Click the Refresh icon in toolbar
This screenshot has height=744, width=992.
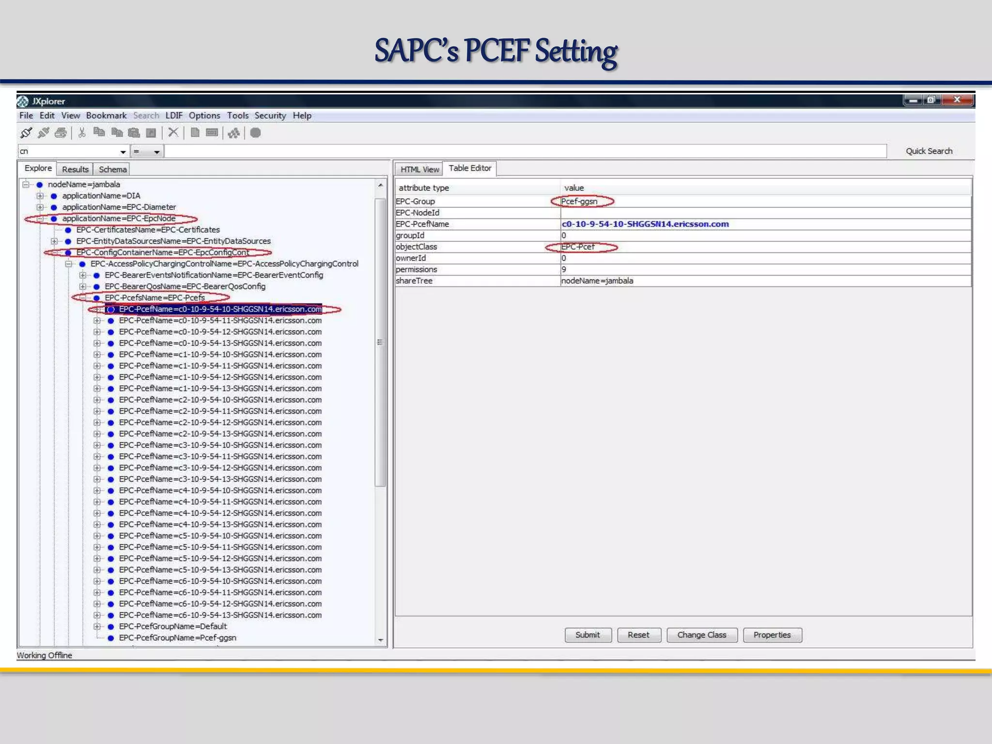[x=234, y=133]
